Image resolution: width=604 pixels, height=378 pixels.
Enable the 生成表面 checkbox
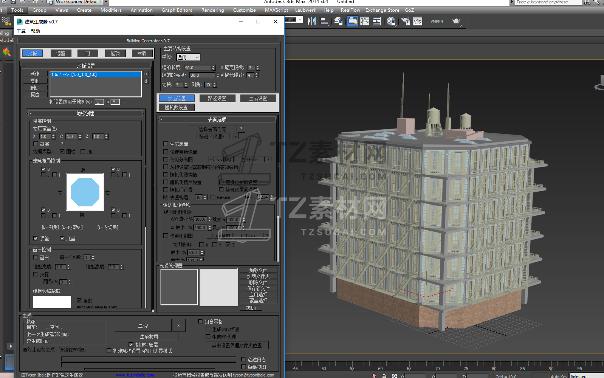(x=166, y=144)
